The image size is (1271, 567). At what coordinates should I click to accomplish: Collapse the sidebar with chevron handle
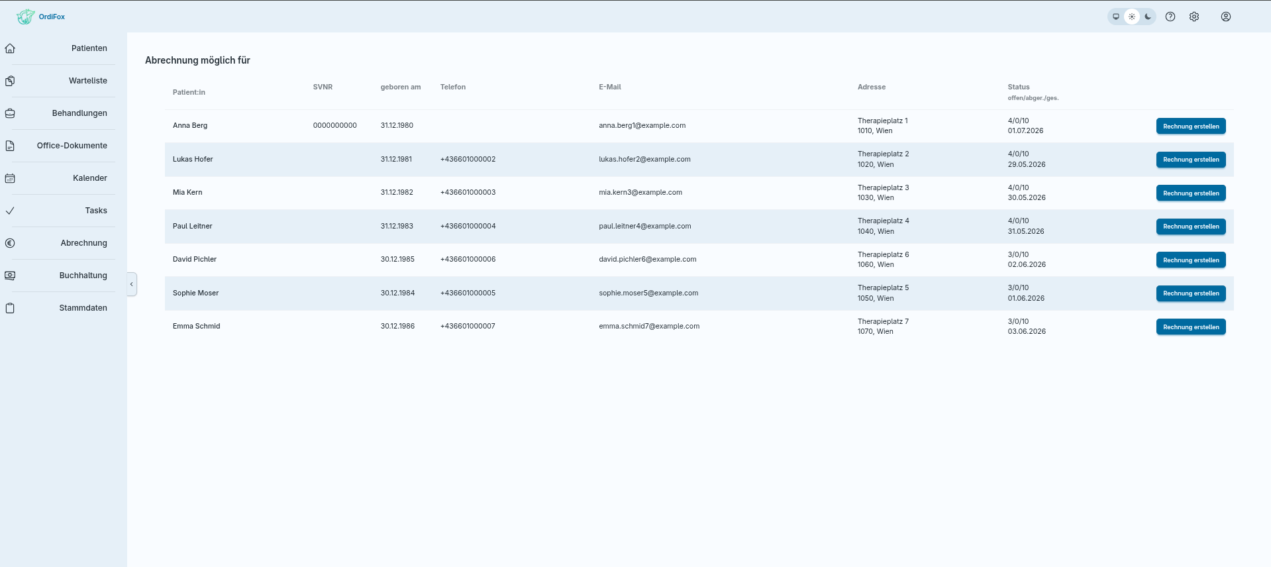tap(132, 284)
